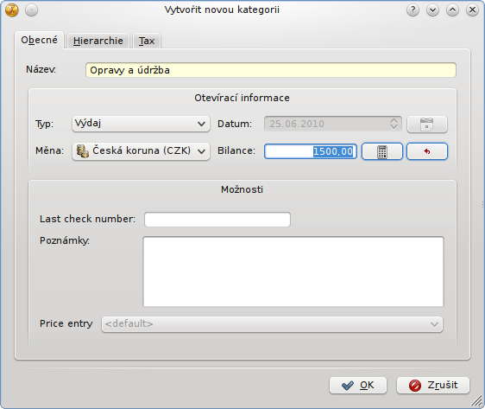This screenshot has height=409, width=485.
Task: Expand the Měna currency combo box
Action: [141, 151]
